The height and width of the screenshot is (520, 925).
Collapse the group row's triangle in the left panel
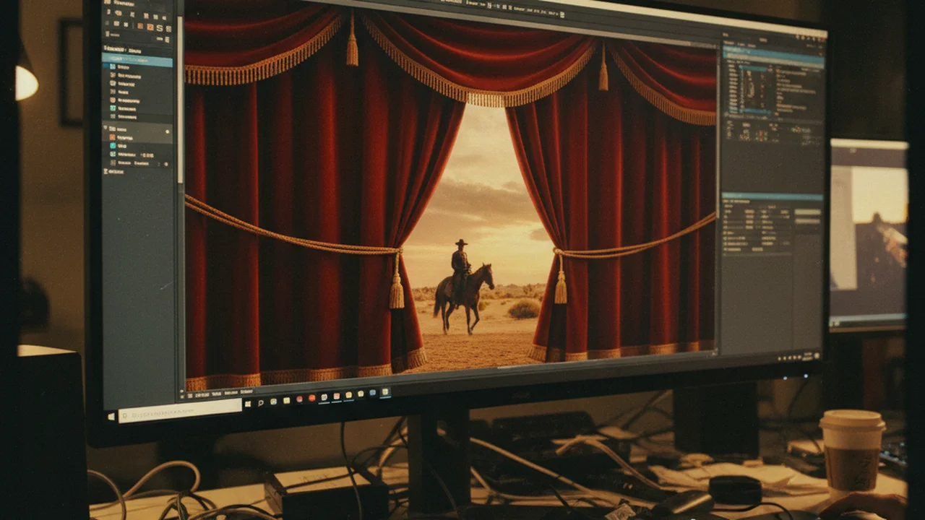pyautogui.click(x=106, y=127)
